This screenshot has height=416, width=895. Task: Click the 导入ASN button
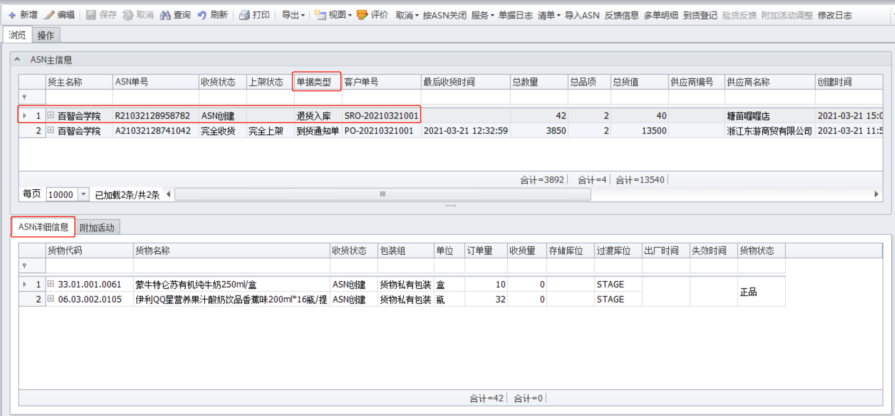581,15
